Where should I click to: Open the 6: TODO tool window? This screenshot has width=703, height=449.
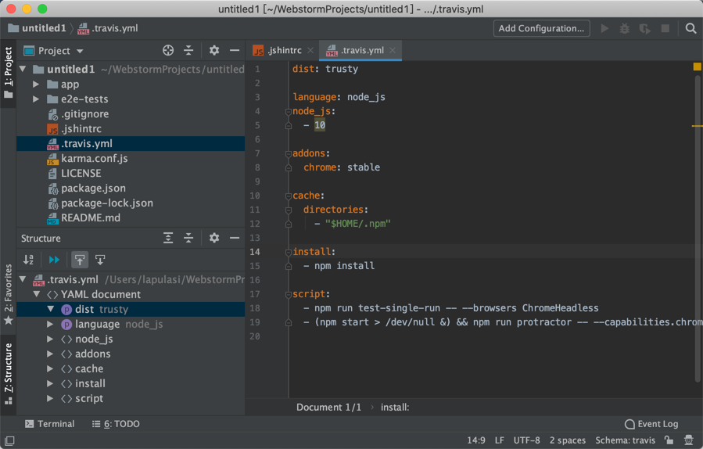[x=116, y=424]
